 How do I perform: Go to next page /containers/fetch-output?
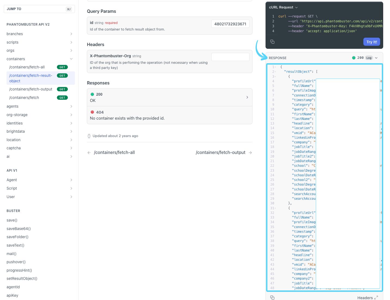click(x=224, y=153)
